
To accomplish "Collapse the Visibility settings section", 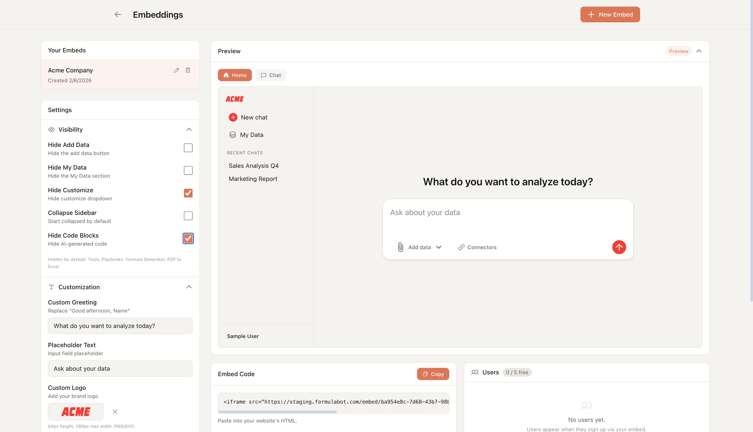I will coord(189,129).
